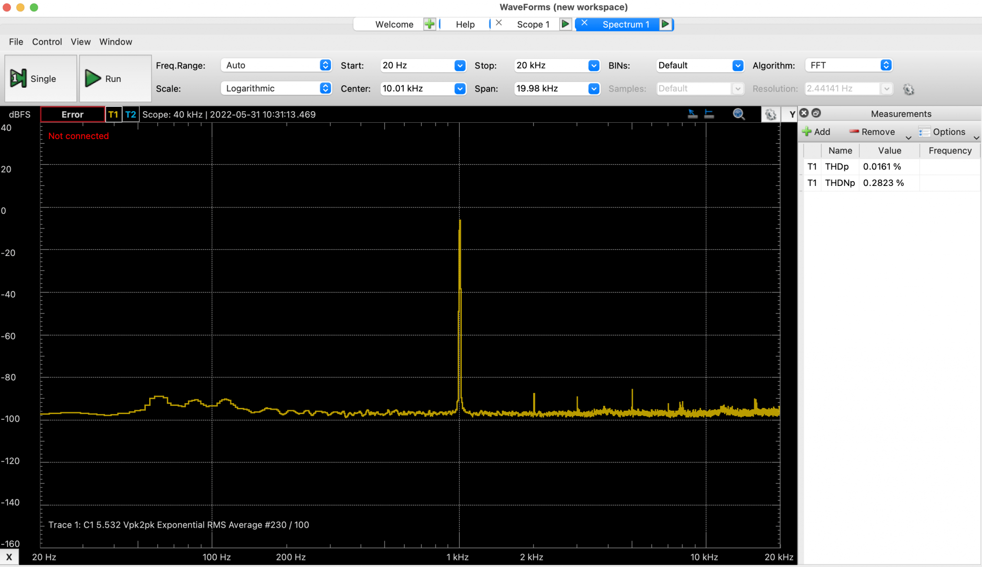Remove the selected measurement
Image resolution: width=982 pixels, height=567 pixels.
pos(872,132)
